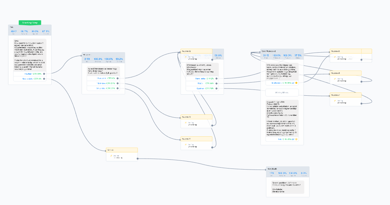Image resolution: width=390 pixels, height=205 pixels.
Task: Select the Actions #7 node header
Action: (346, 95)
